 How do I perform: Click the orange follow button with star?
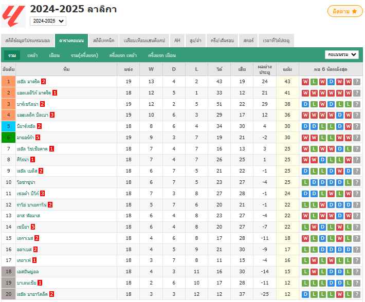tap(345, 11)
